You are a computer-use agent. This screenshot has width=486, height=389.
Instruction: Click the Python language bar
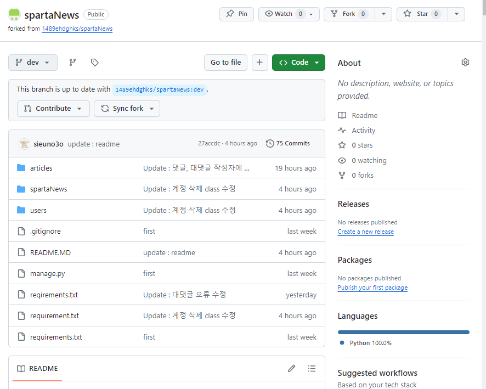(404, 332)
